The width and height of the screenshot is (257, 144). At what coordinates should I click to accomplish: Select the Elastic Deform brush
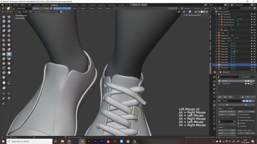[x=4, y=54]
